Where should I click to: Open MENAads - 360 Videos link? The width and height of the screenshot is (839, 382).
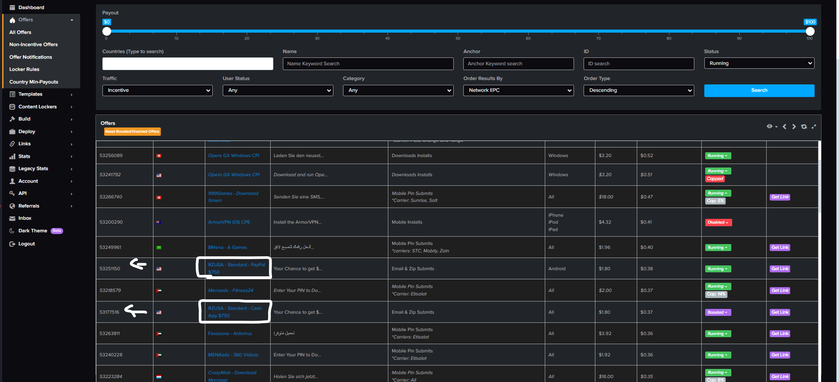[x=233, y=355]
